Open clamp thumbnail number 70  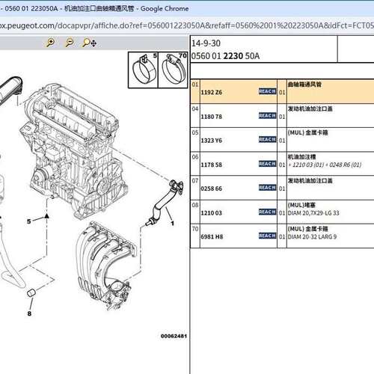[173, 70]
